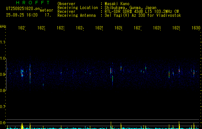
Task: Click the Receiver field label
Action: point(66,12)
